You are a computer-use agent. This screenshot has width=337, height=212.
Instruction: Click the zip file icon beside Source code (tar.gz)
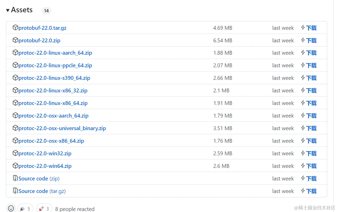[x=15, y=191]
